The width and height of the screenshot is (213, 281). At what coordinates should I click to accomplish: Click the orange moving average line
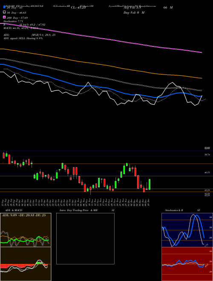pos(101,65)
